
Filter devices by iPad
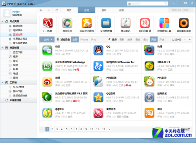pos(94,39)
